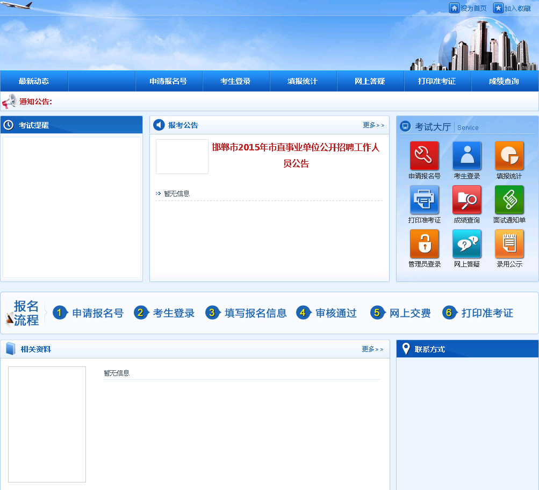Click the 加入收藏 star icon
Image resolution: width=539 pixels, height=490 pixels.
click(x=498, y=8)
